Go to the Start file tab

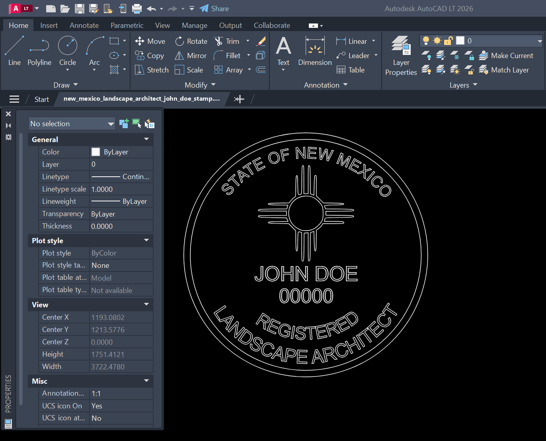tap(41, 99)
